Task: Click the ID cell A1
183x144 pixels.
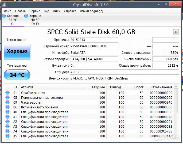Action: point(15,117)
